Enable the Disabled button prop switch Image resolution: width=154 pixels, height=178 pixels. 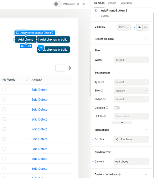click(117, 108)
